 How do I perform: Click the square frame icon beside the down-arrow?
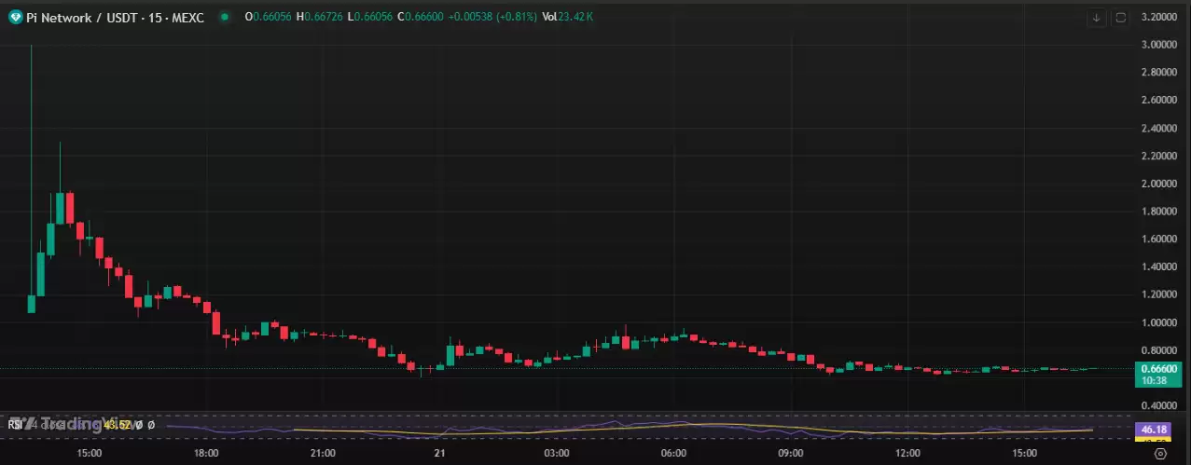[x=1120, y=18]
